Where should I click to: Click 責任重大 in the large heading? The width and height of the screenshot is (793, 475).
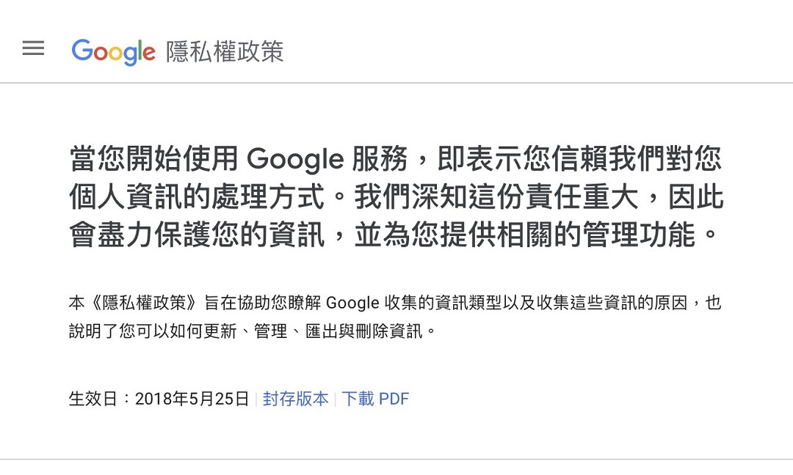582,196
